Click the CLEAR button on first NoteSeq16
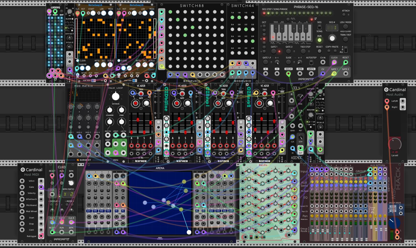The height and width of the screenshot is (248, 416). point(78,61)
